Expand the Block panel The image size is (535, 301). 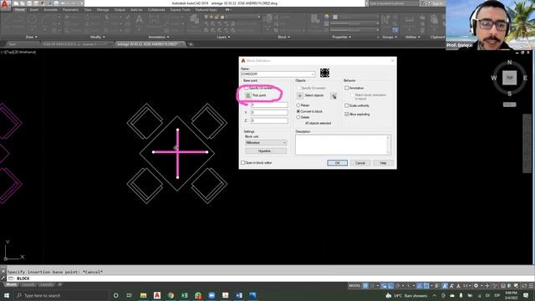click(284, 37)
